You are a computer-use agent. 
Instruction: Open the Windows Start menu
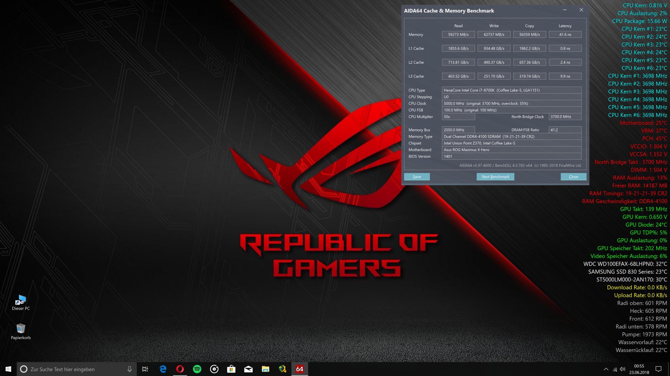point(9,369)
